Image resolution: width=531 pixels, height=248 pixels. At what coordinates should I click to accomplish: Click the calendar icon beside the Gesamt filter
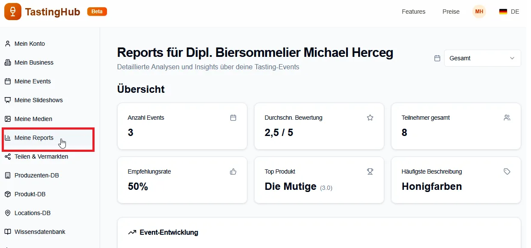click(437, 58)
